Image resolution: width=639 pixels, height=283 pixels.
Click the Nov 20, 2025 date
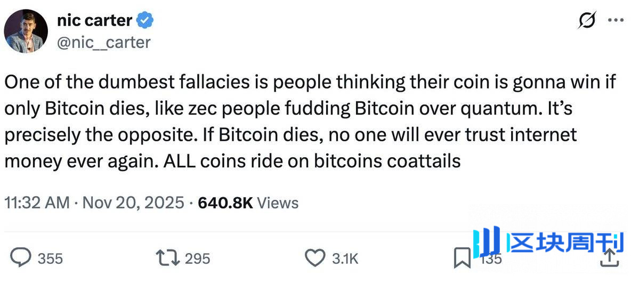133,203
